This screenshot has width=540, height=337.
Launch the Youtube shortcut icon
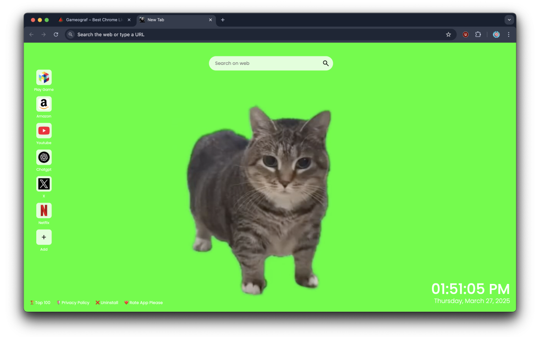pyautogui.click(x=44, y=131)
